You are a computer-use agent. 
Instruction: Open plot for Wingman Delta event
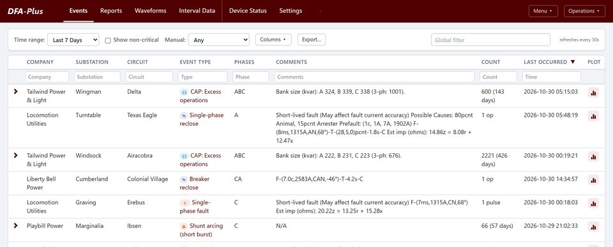[x=593, y=93]
